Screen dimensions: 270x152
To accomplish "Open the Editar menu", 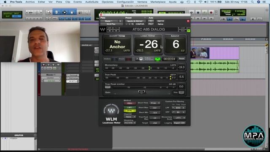I will pyautogui.click(x=41, y=2).
